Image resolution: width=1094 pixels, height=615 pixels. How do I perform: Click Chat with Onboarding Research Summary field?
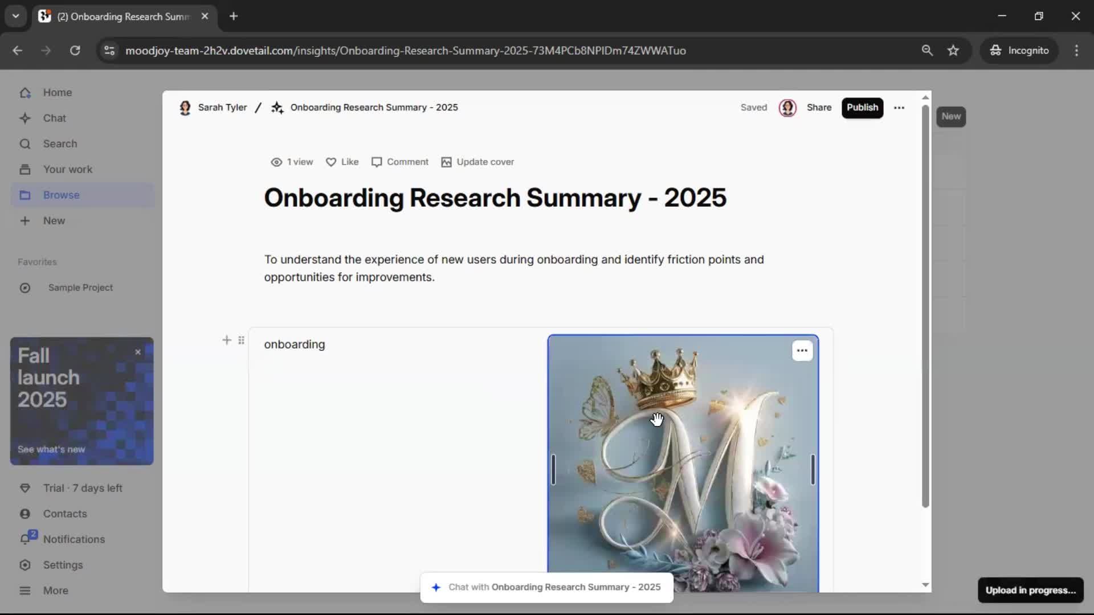tap(547, 587)
